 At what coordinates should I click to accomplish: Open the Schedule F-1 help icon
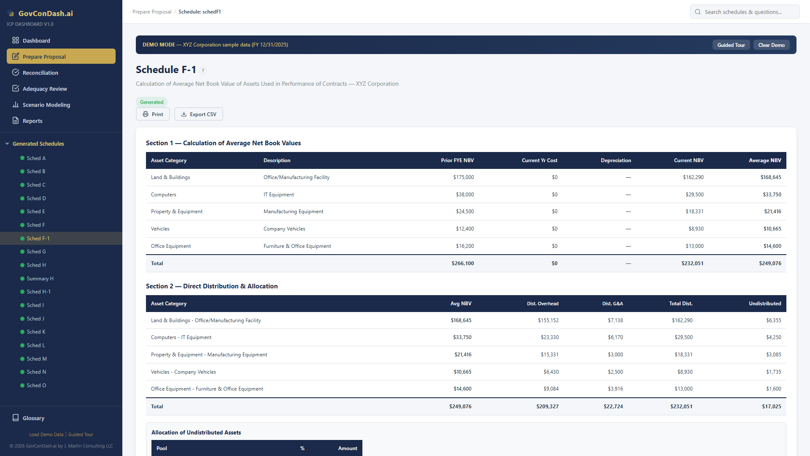(x=203, y=71)
